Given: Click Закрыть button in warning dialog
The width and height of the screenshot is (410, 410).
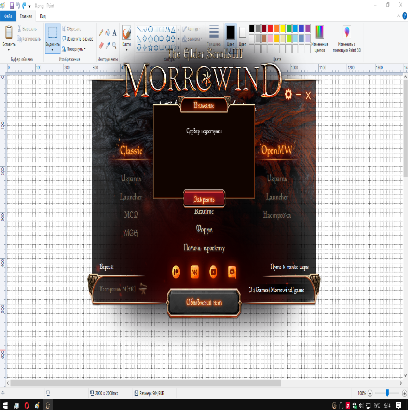Looking at the screenshot, I should pos(204,199).
